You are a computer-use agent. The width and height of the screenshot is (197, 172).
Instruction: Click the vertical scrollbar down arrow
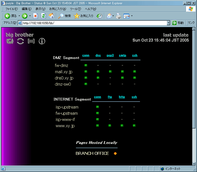click(x=194, y=164)
